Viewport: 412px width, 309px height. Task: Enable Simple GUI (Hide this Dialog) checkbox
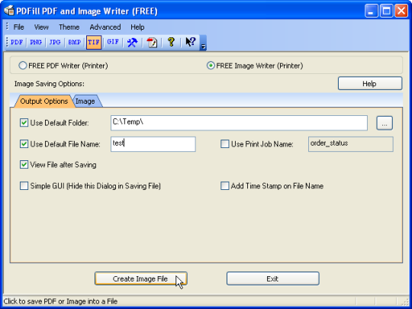click(x=24, y=186)
